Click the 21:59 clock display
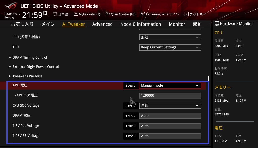 (x=32, y=15)
